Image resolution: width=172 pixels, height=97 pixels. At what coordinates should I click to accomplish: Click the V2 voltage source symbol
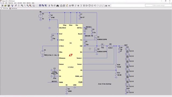coord(41,16)
